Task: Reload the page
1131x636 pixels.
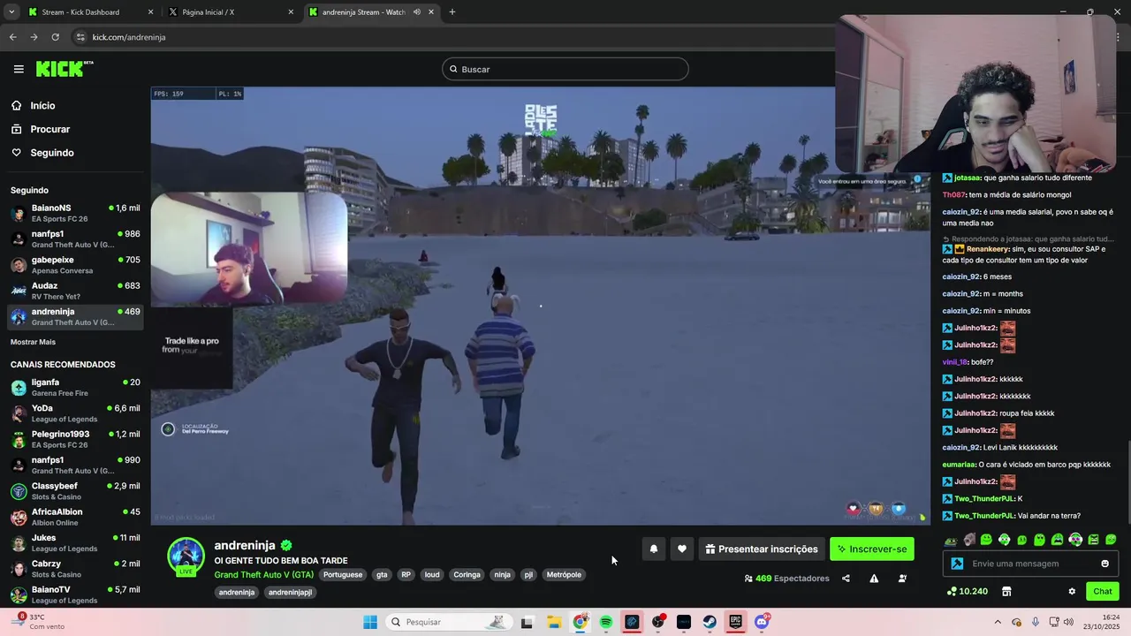Action: (x=56, y=37)
